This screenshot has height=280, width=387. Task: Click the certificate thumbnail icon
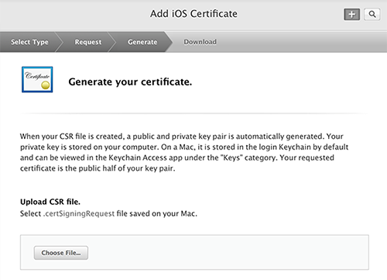coord(37,79)
